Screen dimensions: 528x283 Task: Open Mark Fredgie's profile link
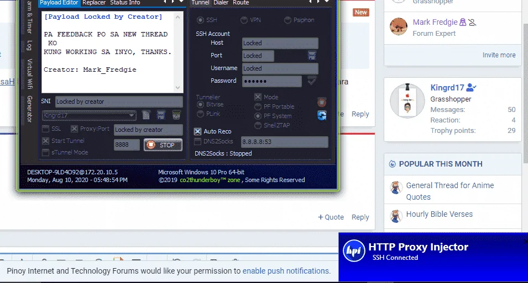pyautogui.click(x=435, y=22)
